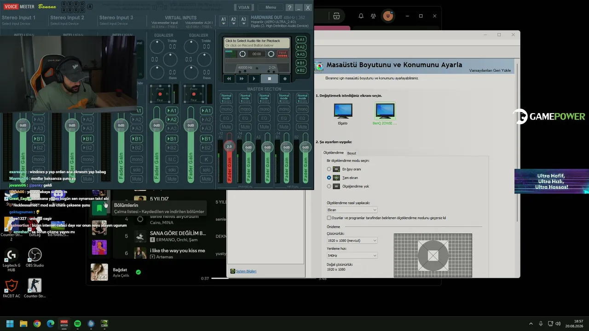The width and height of the screenshot is (589, 331).
Task: Select the Ölçeklendirme yok scaling option
Action: (329, 186)
